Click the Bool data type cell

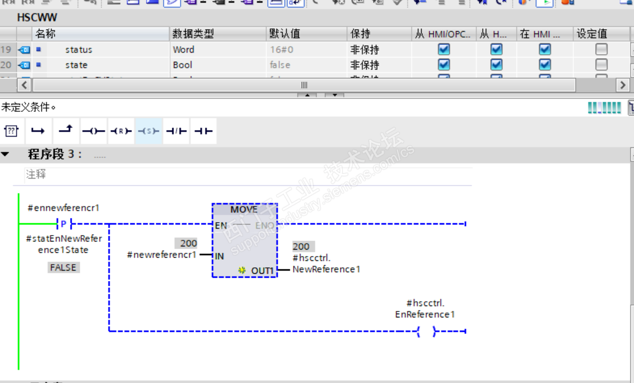coord(183,65)
